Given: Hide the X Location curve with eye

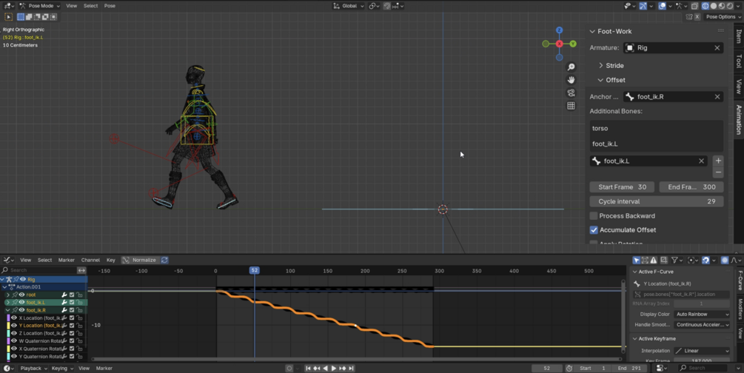Looking at the screenshot, I should tap(14, 318).
